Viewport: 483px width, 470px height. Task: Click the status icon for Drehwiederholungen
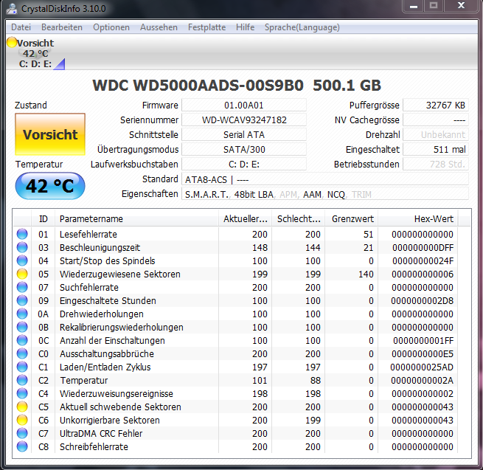click(x=22, y=314)
